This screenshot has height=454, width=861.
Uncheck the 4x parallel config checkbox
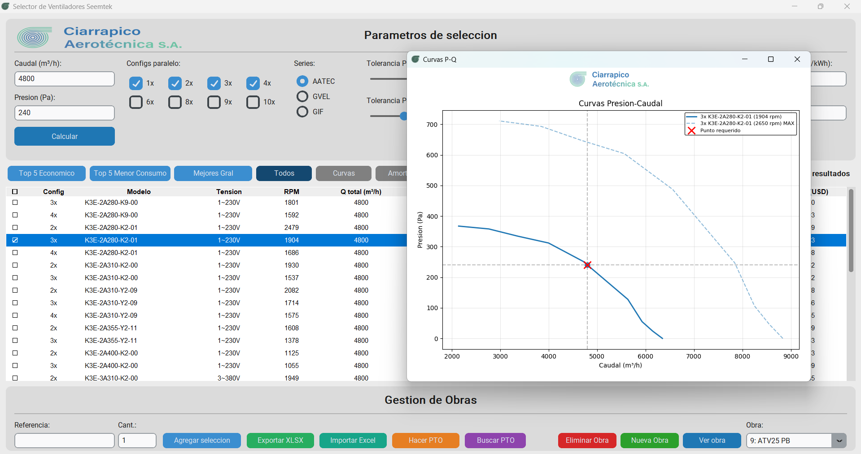[x=253, y=83]
